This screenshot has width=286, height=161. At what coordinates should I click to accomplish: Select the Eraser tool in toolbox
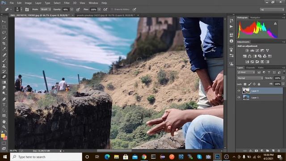coord(4,77)
